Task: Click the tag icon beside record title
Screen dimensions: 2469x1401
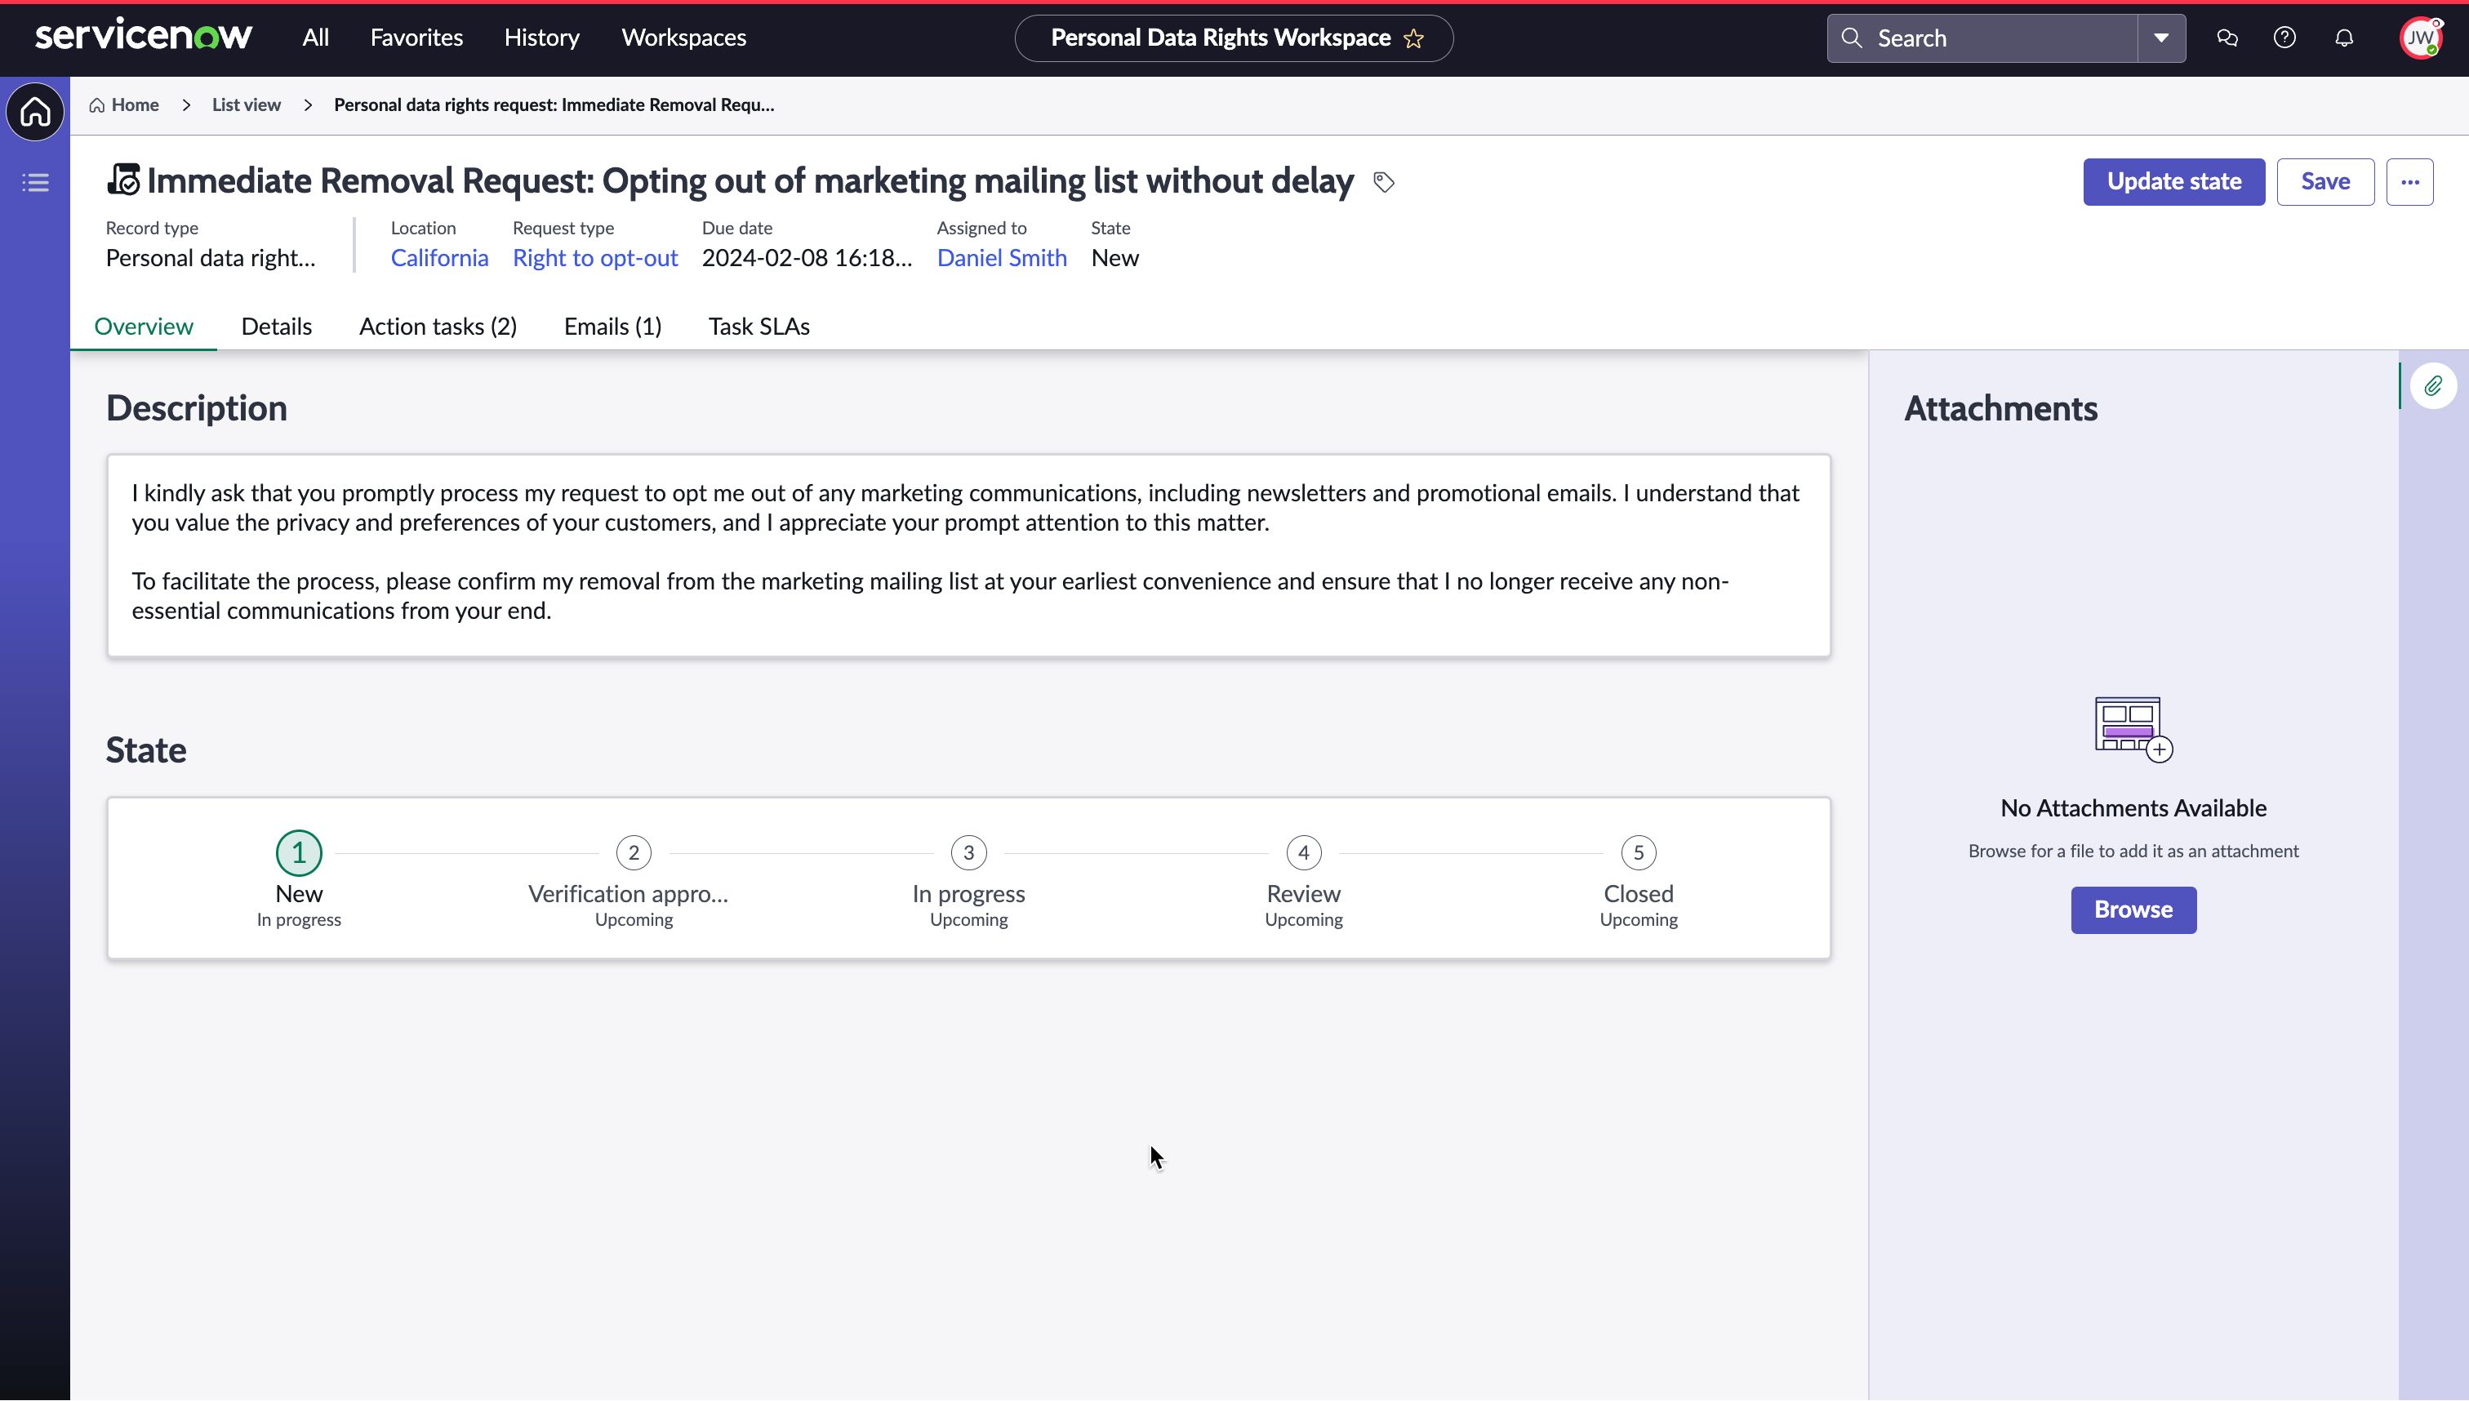Action: pos(1384,182)
